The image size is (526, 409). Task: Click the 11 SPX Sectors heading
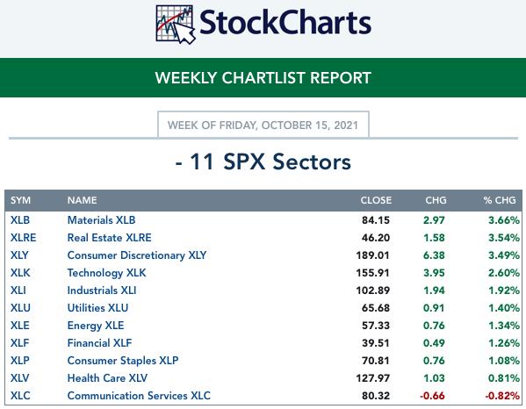263,161
